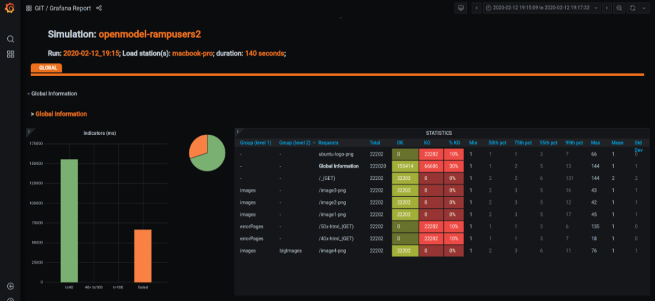Collapse the Global Information row
This screenshot has width=655, height=301.
54,94
